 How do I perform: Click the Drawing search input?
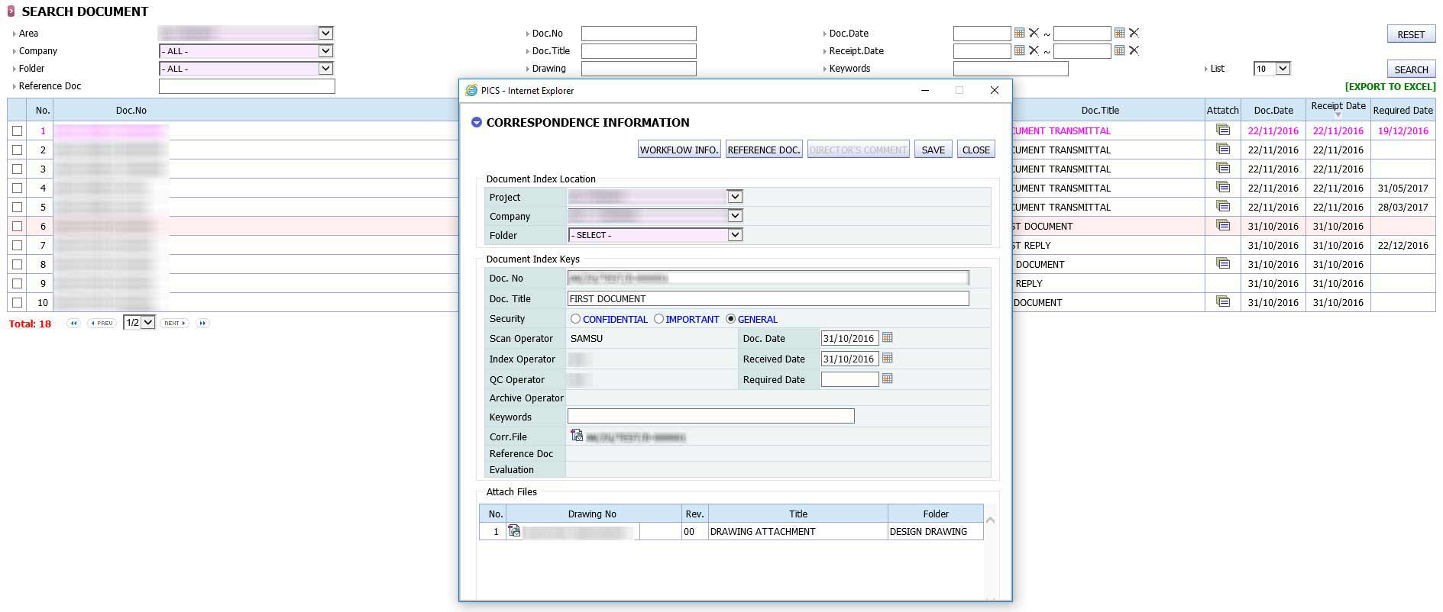click(x=639, y=68)
